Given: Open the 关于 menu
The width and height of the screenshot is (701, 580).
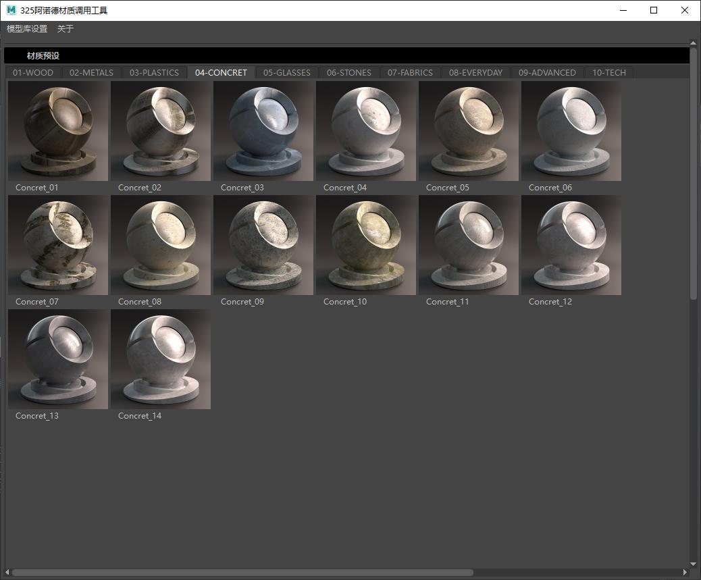Looking at the screenshot, I should (66, 29).
